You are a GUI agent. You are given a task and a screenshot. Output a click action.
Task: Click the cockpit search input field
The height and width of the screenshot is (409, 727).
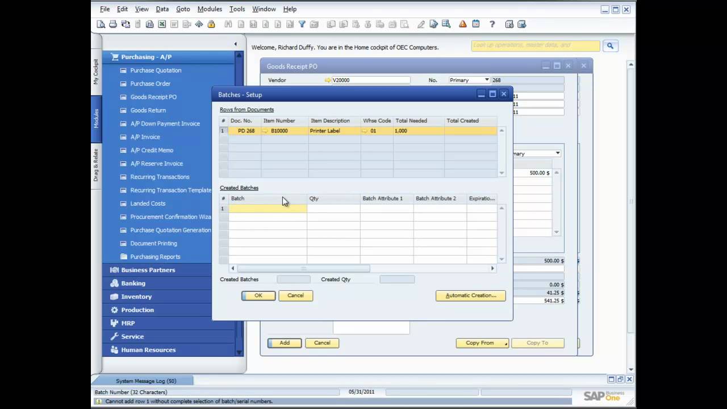coord(536,45)
